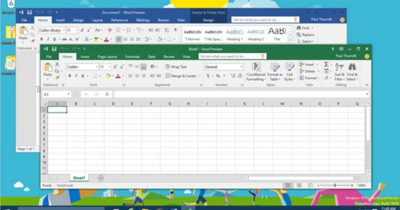This screenshot has width=400, height=210.
Task: Toggle Italic formatting in Excel
Action: coord(76,76)
